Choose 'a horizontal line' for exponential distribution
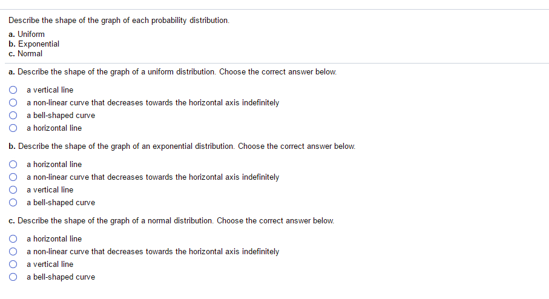This screenshot has height=299, width=549. click(x=13, y=165)
